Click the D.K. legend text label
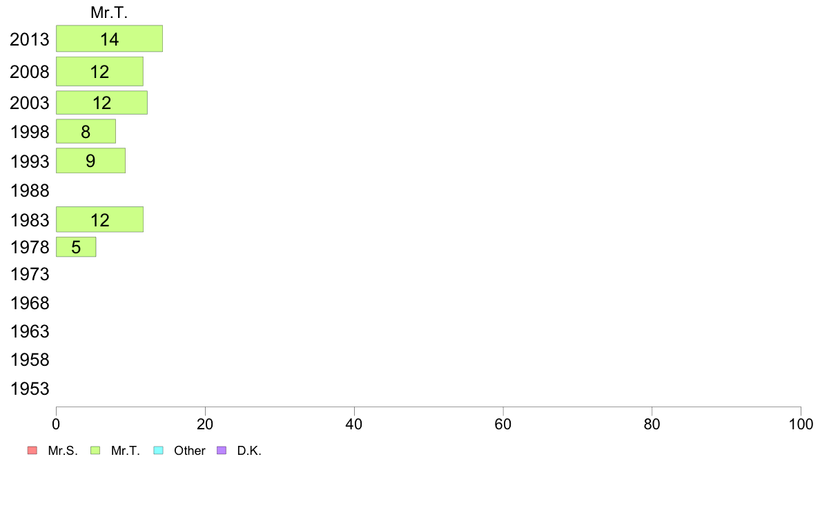Screen dimensions: 820x508 point(249,451)
